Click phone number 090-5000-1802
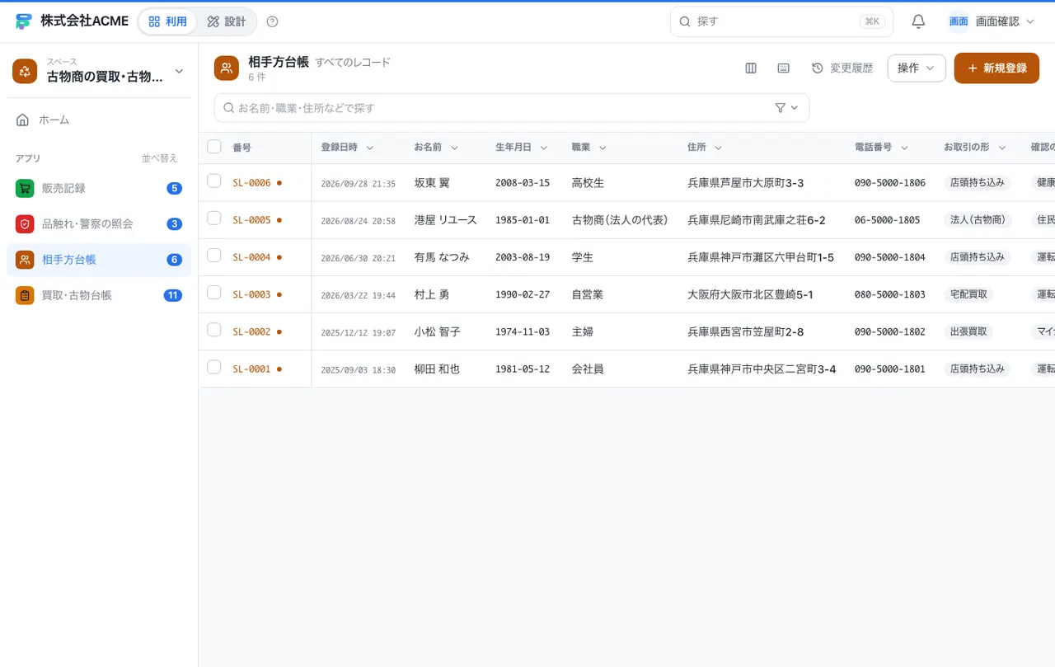 pyautogui.click(x=889, y=331)
